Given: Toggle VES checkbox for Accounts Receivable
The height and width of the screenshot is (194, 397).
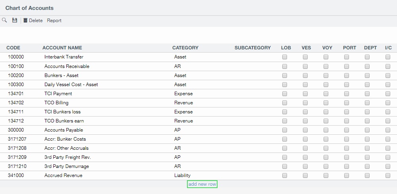Looking at the screenshot, I should click(305, 66).
